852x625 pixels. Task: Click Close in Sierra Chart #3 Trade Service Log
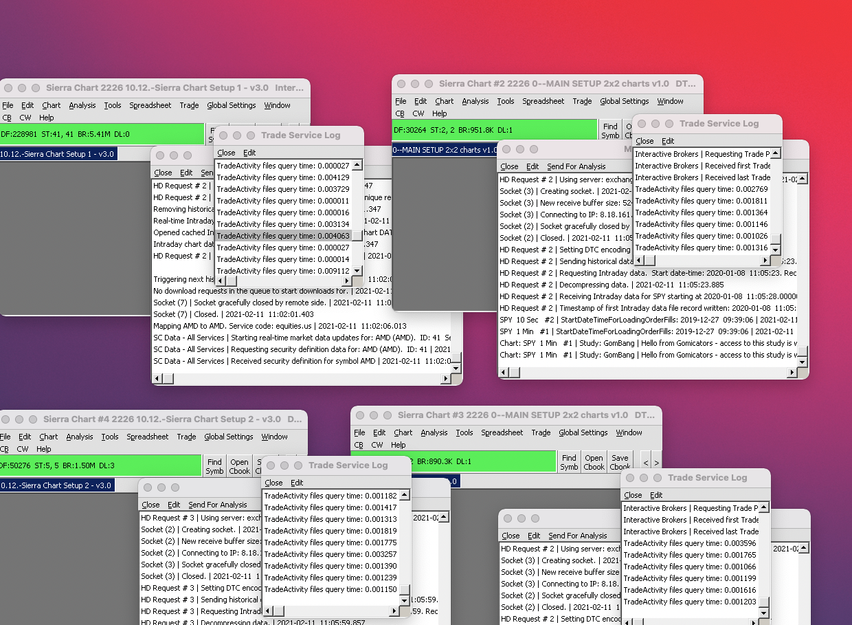click(633, 495)
